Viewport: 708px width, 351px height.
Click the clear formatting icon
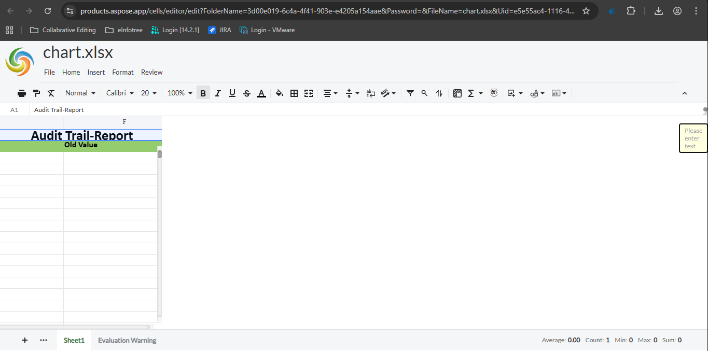51,93
